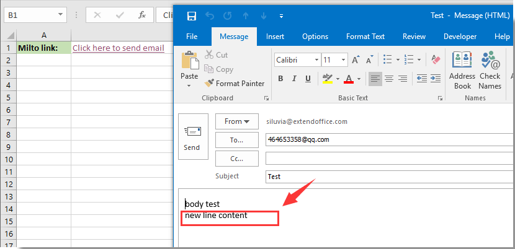Viewport: 515px width, 249px height.
Task: Align text right
Action: [402, 79]
